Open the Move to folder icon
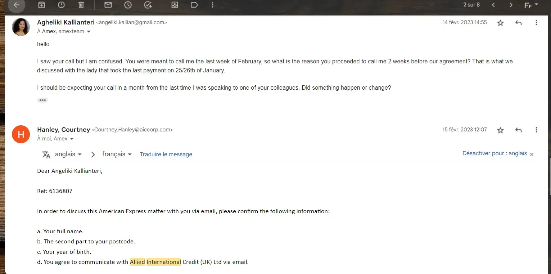Image resolution: width=551 pixels, height=274 pixels. click(175, 5)
